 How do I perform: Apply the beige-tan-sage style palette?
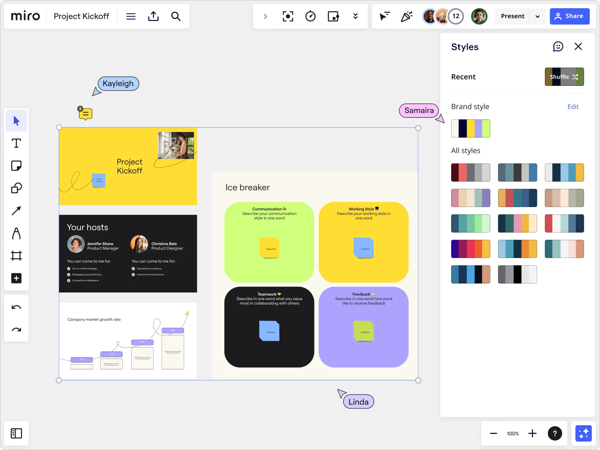564,198
